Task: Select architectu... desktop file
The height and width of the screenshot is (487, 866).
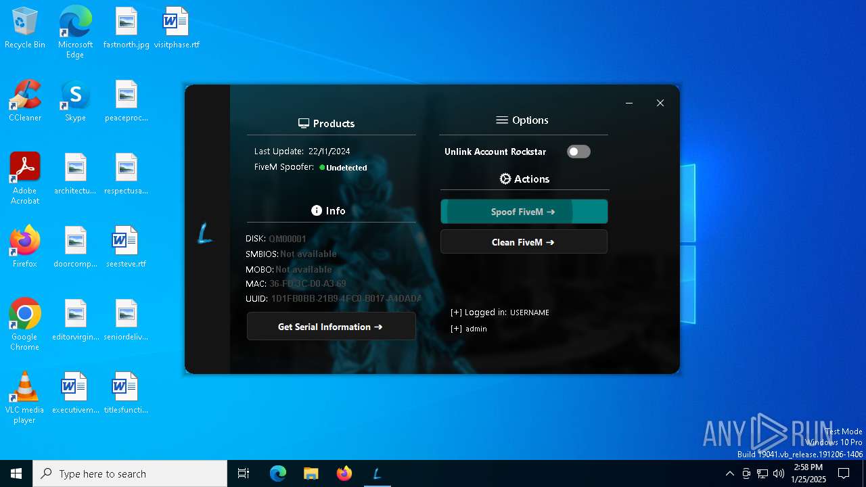Action: coord(75,175)
